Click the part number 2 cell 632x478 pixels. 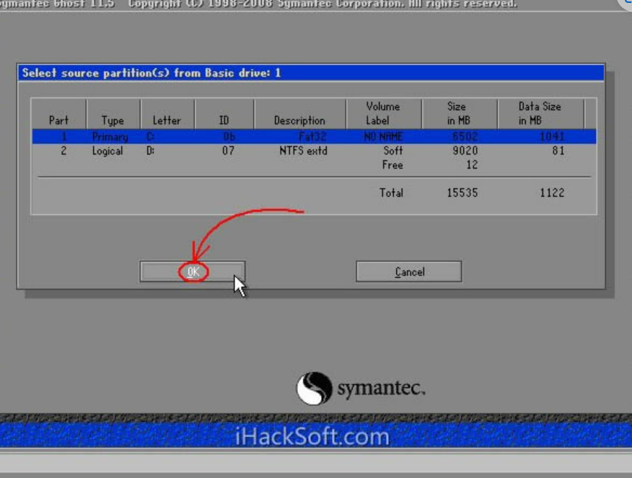[x=63, y=151]
